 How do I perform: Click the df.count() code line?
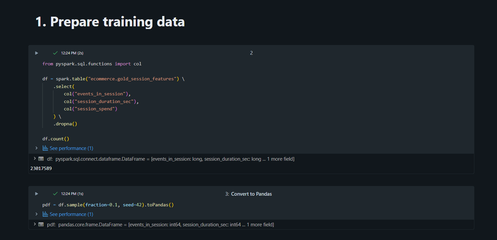point(56,139)
